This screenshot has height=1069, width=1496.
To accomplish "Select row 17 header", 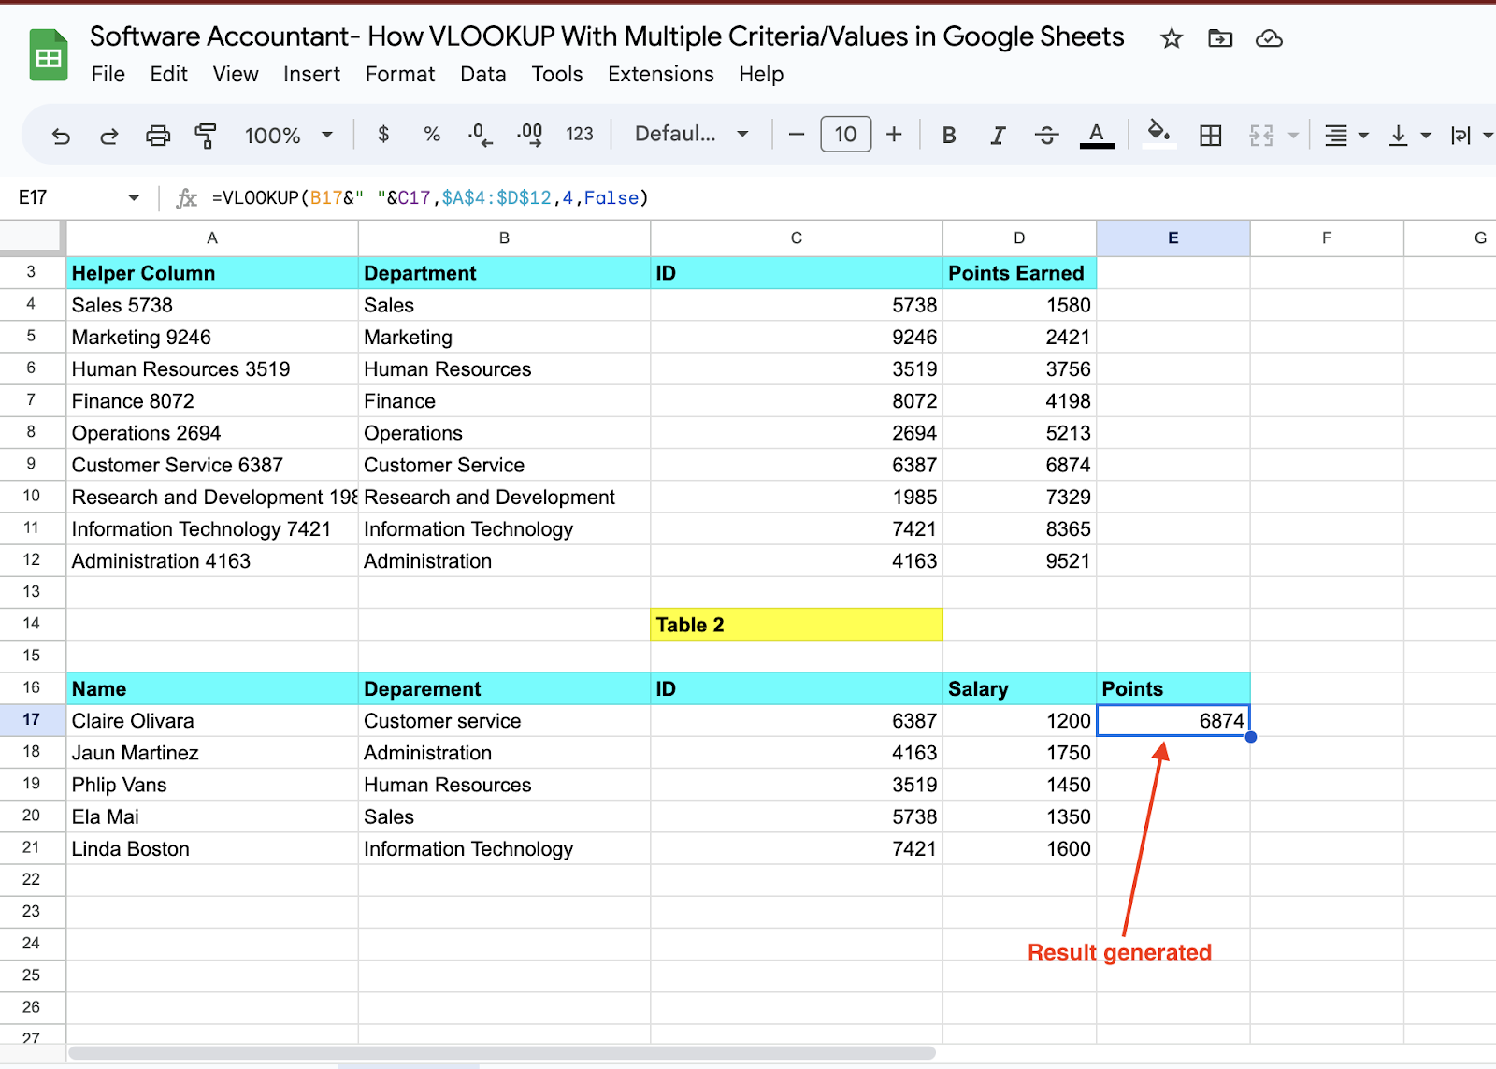I will pyautogui.click(x=32, y=719).
